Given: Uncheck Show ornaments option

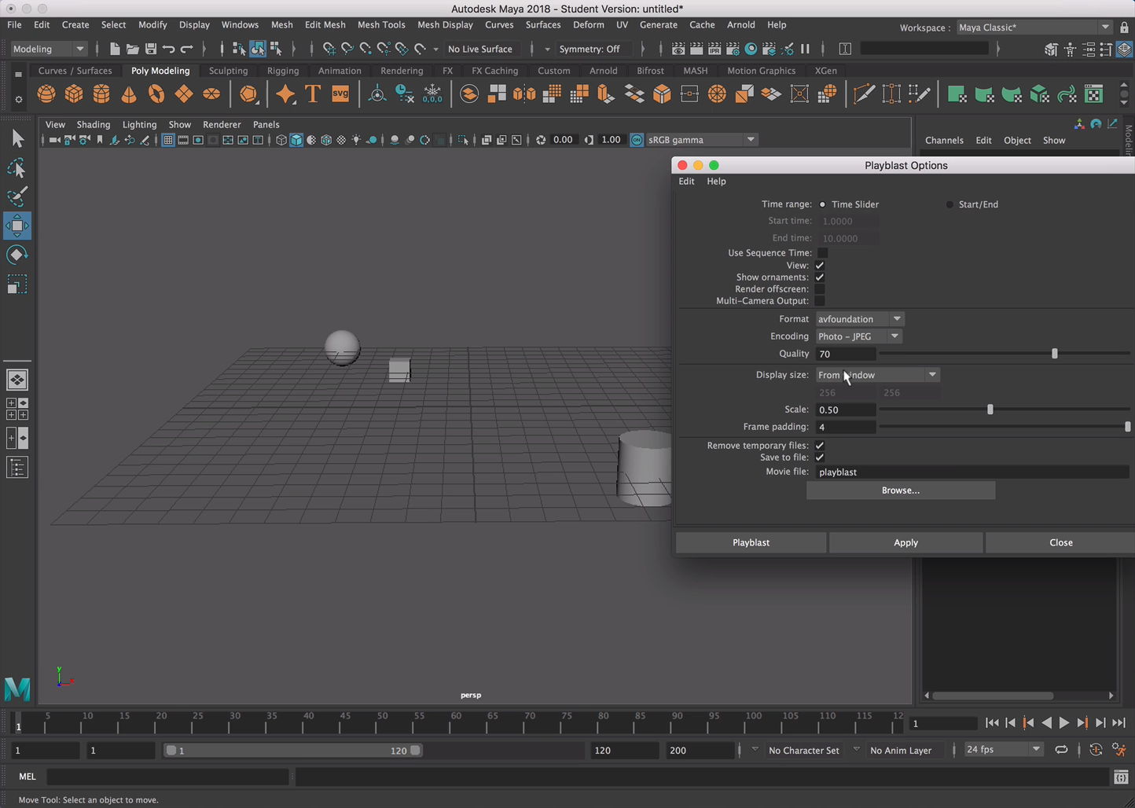Looking at the screenshot, I should click(820, 277).
